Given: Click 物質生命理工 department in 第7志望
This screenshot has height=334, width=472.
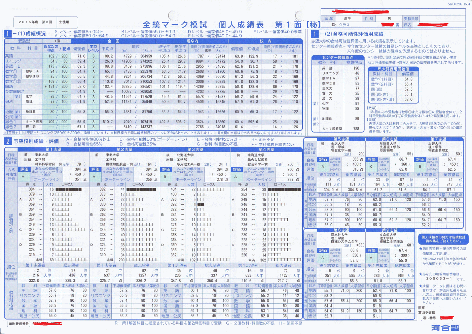Looking at the screenshot, I should [438, 151].
